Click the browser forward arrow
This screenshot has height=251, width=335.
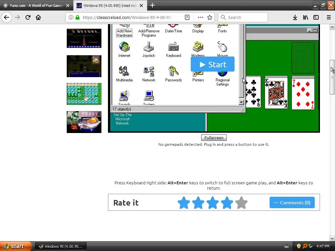point(17,17)
